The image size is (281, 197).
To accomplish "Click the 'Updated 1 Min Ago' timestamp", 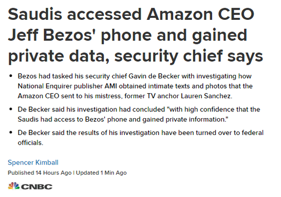I will tap(101, 173).
